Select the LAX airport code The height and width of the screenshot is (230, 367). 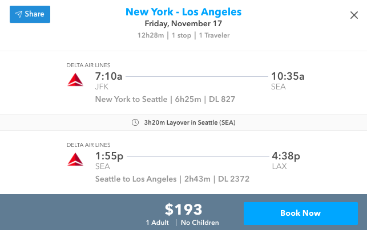click(279, 167)
